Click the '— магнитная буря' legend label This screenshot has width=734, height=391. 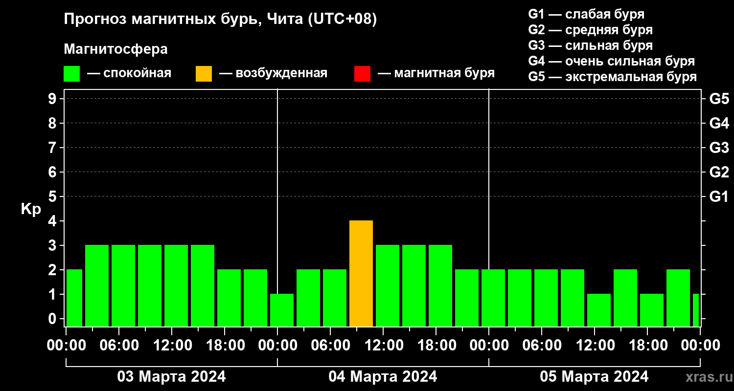(x=436, y=74)
